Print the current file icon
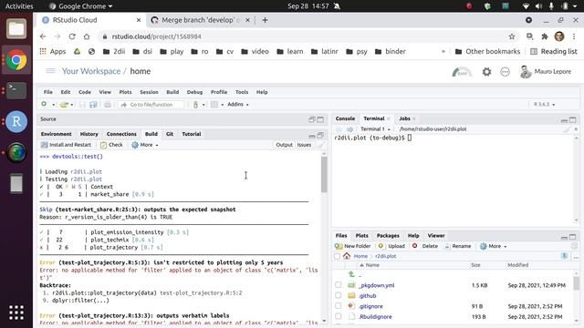The image size is (584, 328). click(x=108, y=105)
